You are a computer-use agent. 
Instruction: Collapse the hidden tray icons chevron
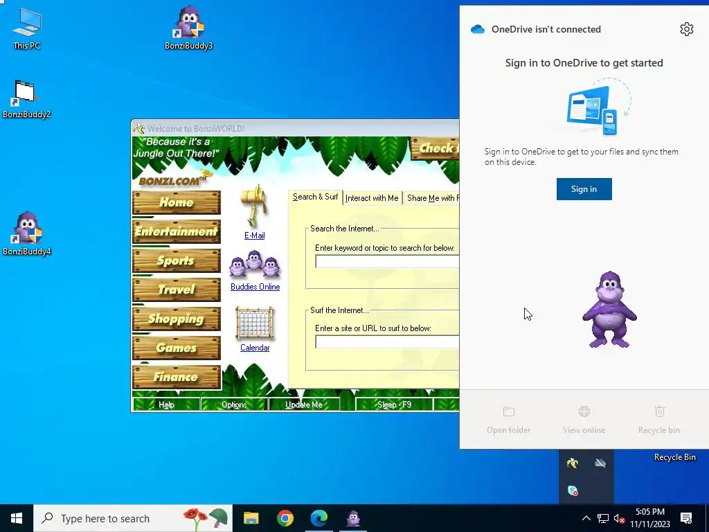[586, 518]
